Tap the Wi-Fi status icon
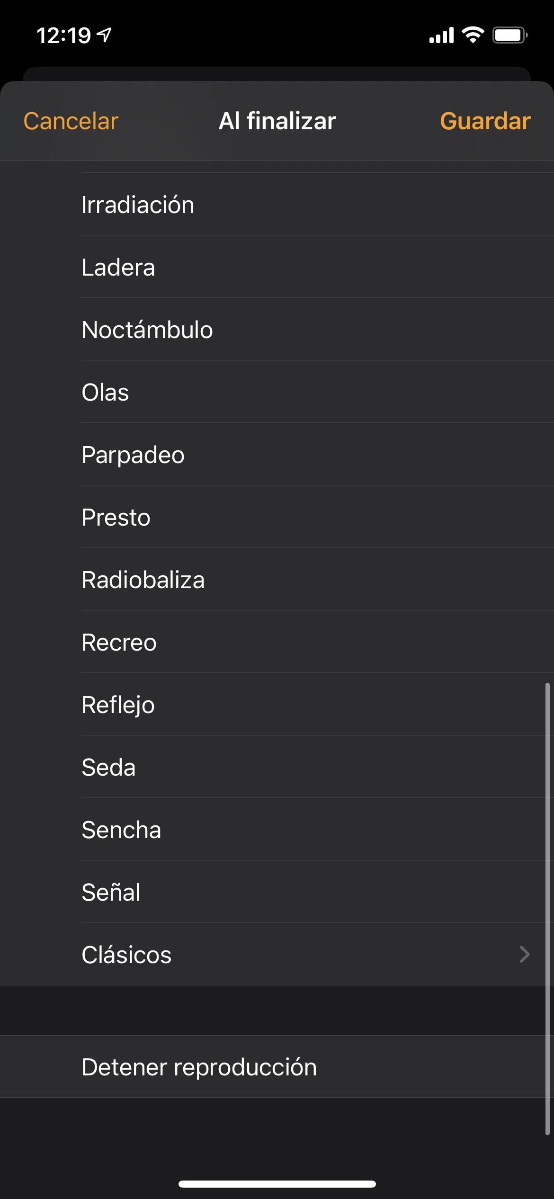 (473, 35)
